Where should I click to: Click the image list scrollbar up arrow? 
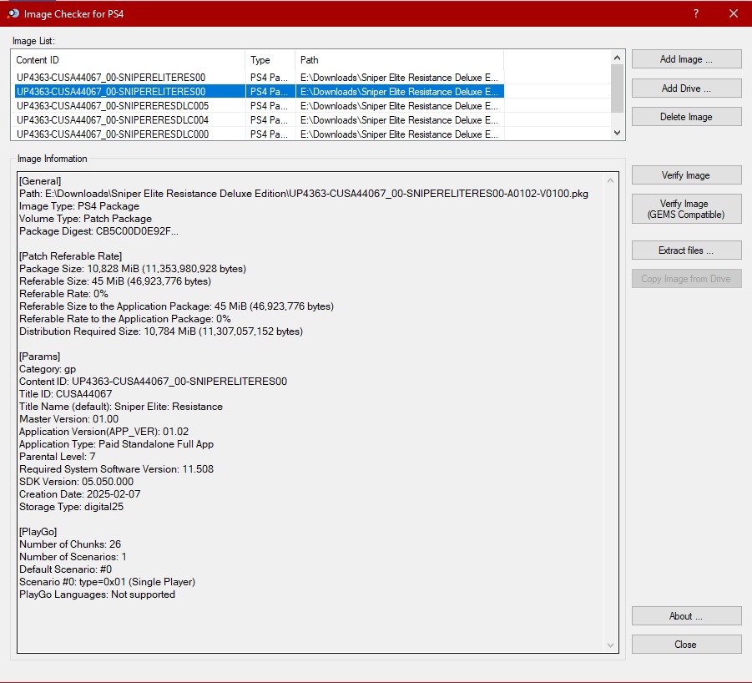[x=618, y=58]
